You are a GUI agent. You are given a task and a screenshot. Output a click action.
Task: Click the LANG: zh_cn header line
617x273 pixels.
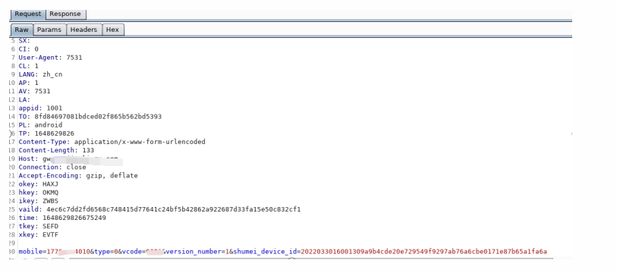pos(40,74)
